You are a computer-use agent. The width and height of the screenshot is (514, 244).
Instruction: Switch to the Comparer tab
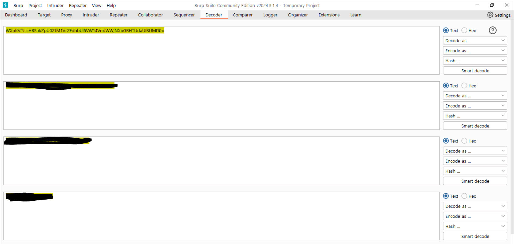pyautogui.click(x=243, y=15)
